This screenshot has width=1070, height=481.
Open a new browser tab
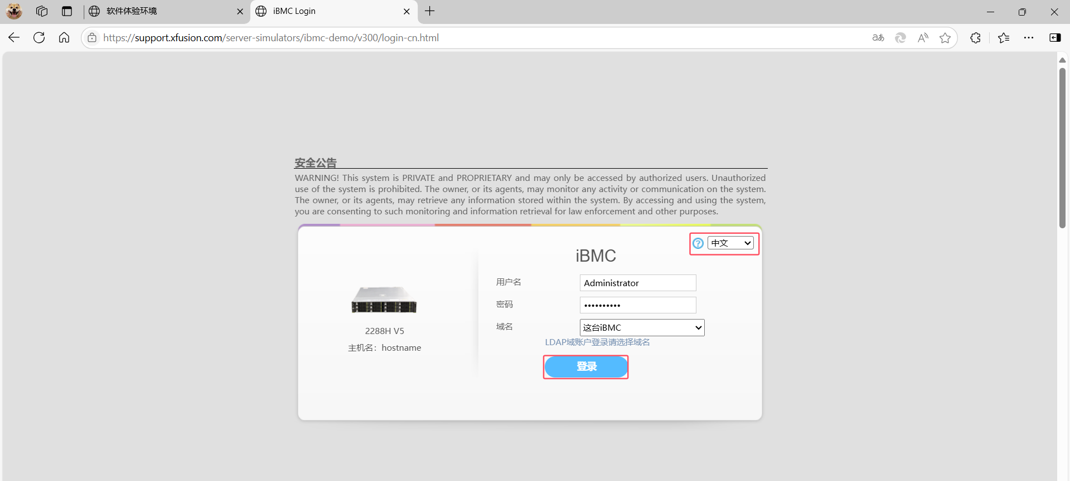point(430,11)
